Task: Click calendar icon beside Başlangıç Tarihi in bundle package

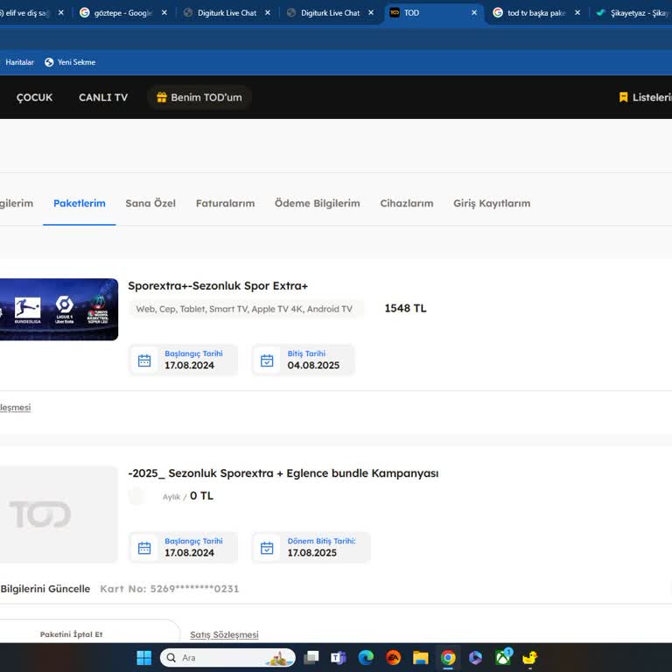Action: tap(144, 548)
